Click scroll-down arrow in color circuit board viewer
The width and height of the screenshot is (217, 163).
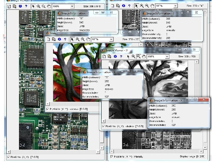[x=102, y=148]
